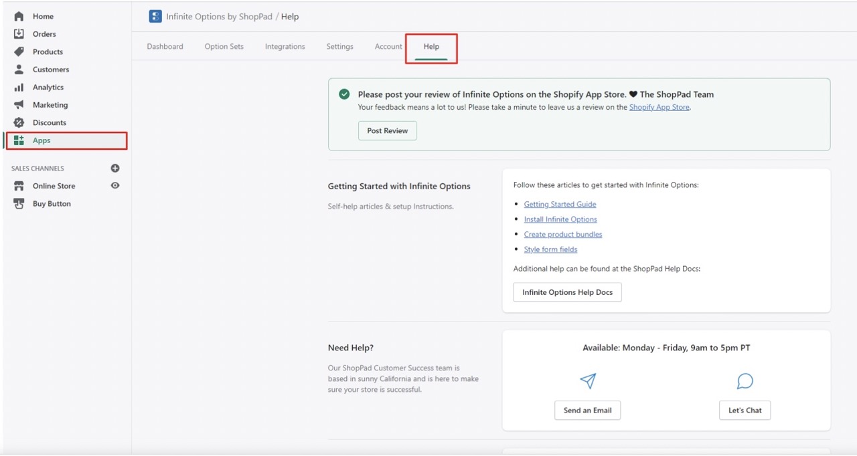This screenshot has width=857, height=456.
Task: Click the Products tag icon
Action: pyautogui.click(x=19, y=51)
